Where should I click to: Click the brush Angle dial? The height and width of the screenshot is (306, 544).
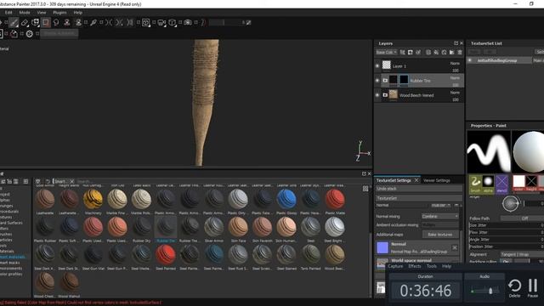(510, 203)
